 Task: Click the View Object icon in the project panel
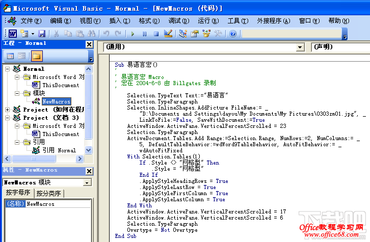[22, 56]
